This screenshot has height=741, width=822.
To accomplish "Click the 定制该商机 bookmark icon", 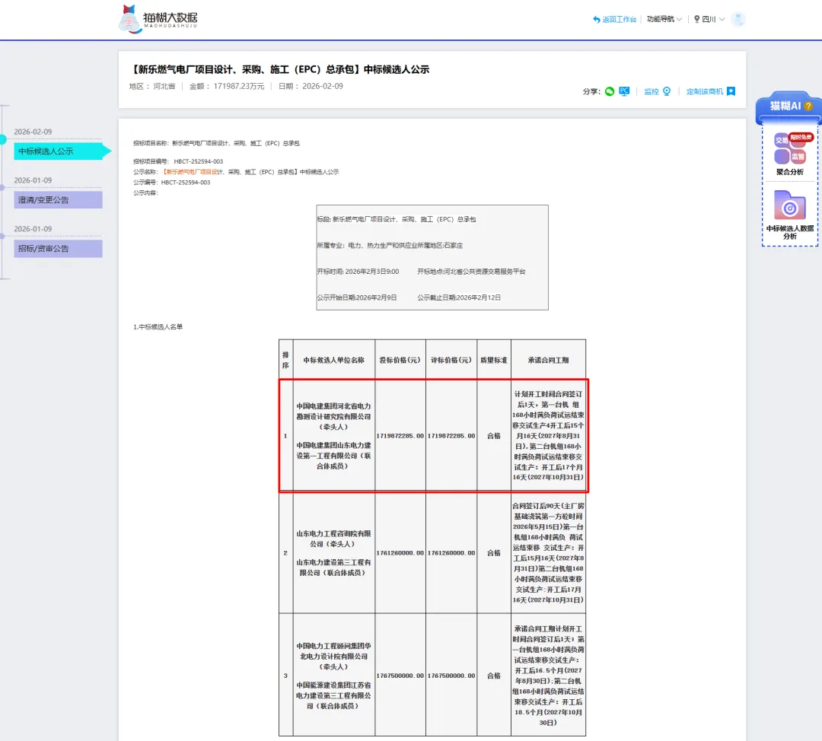I will (731, 91).
